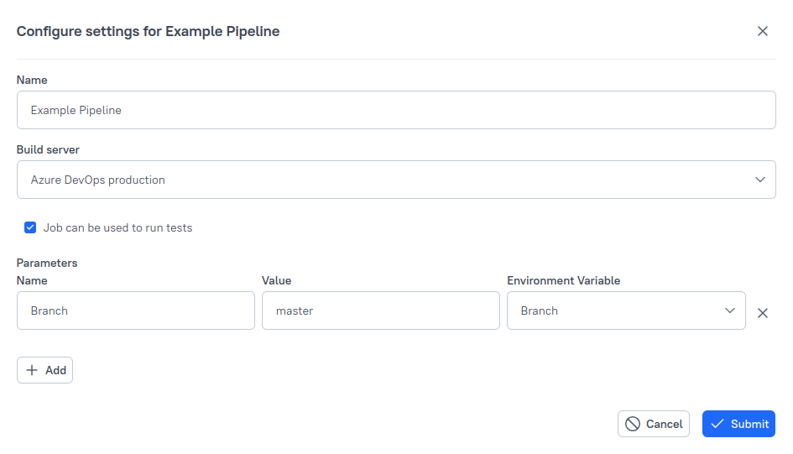793x454 pixels.
Task: Click the checkmark icon on Submit
Action: 717,424
